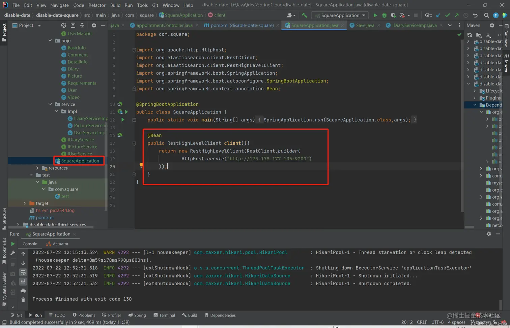Image resolution: width=510 pixels, height=328 pixels.
Task: Click the Git Push arrow icon
Action: [456, 15]
